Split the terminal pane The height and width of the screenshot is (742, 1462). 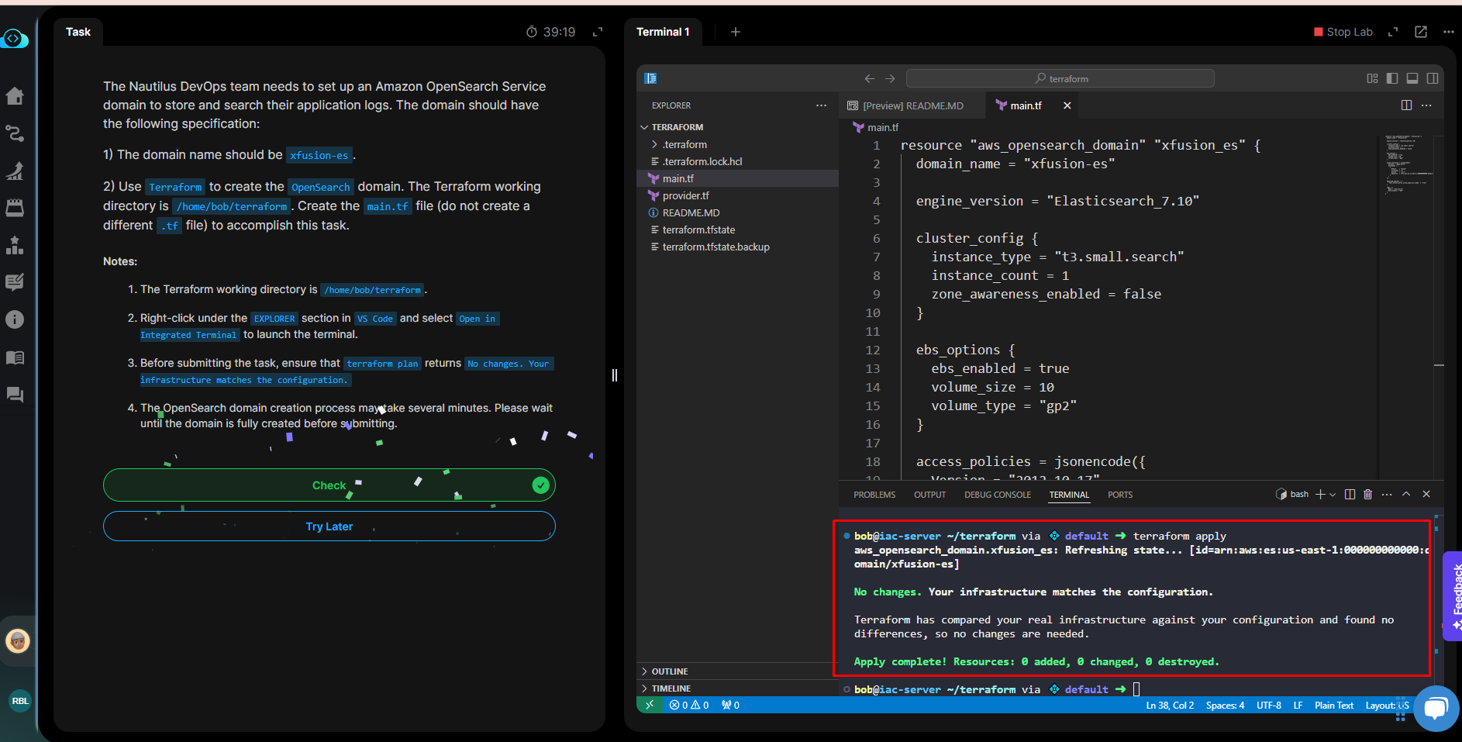pyautogui.click(x=1350, y=494)
